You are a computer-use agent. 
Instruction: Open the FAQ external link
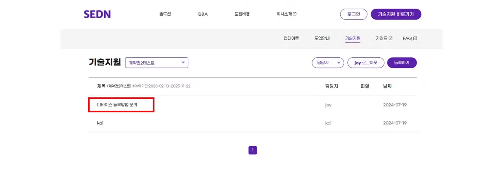tap(409, 38)
